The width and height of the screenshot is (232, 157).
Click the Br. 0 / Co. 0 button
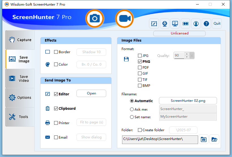(x=91, y=64)
